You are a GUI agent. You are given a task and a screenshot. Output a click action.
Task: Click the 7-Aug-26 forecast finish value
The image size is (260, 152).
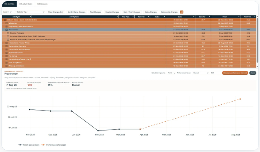[x=12, y=85]
